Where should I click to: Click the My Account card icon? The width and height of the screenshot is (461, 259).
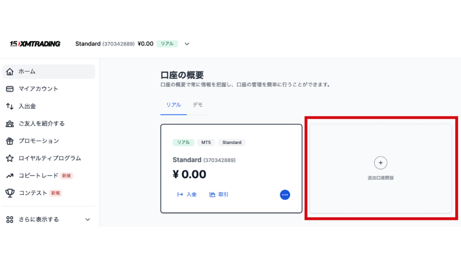10,89
